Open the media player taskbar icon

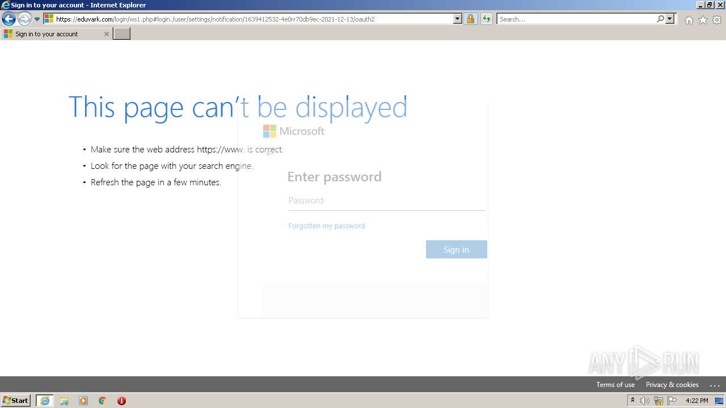point(83,401)
